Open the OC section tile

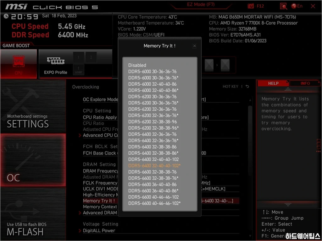tap(33, 160)
